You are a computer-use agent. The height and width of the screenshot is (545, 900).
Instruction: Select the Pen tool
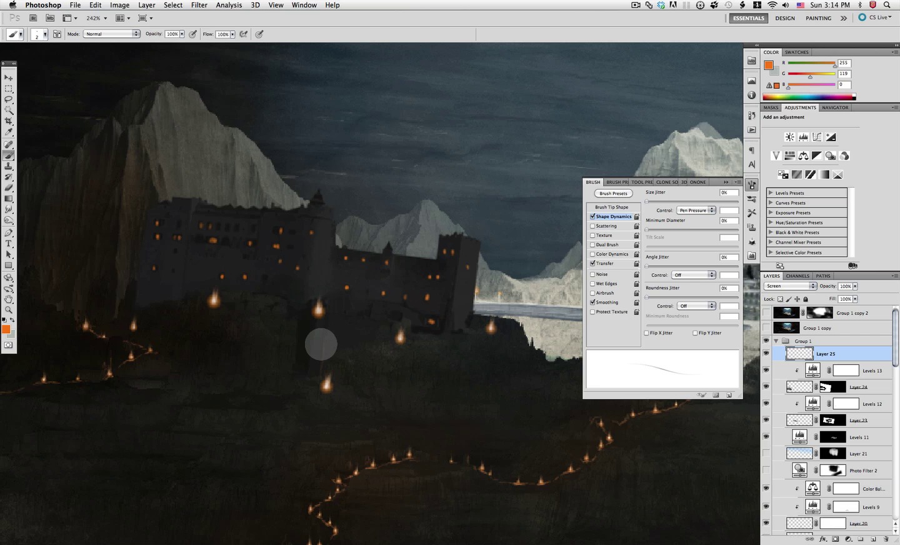(9, 232)
